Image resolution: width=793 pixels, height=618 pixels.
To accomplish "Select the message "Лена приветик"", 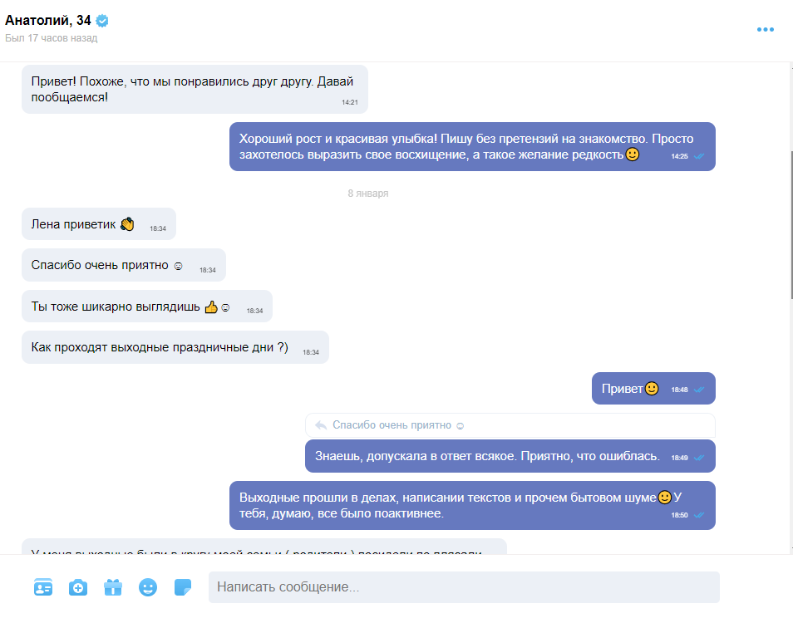I will [x=99, y=223].
